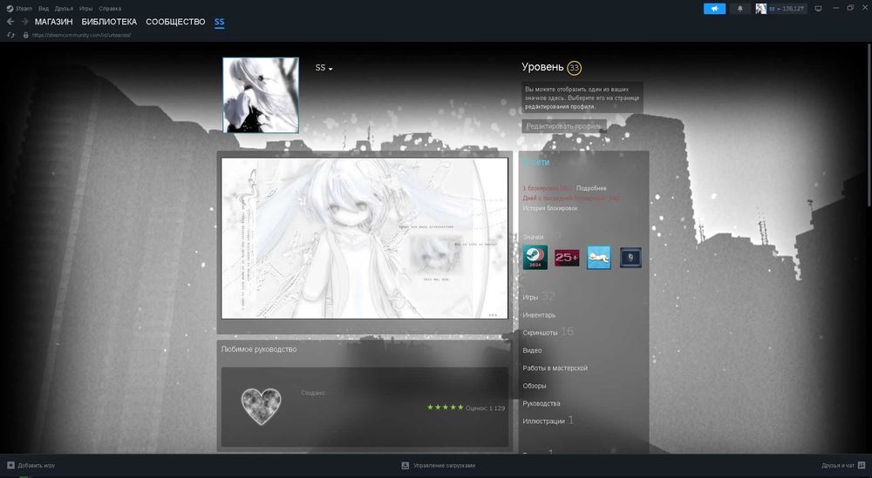This screenshot has width=872, height=478.
Task: Click the Добавить игру label
Action: tap(36, 466)
